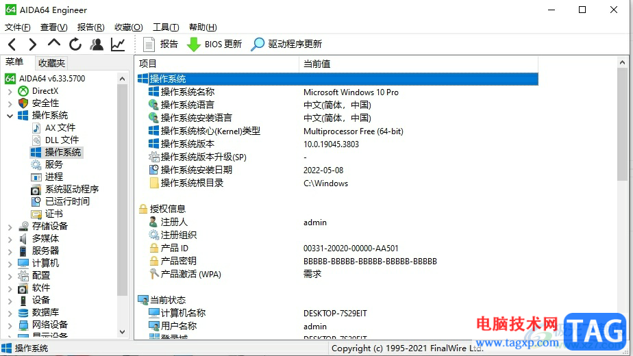Expand the 存储设备 tree node
Image resolution: width=633 pixels, height=356 pixels.
coord(10,227)
